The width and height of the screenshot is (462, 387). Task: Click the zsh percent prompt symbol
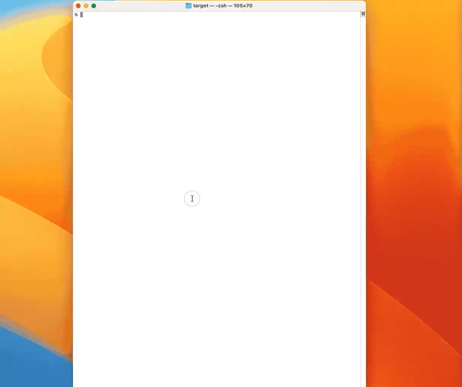[x=76, y=15]
